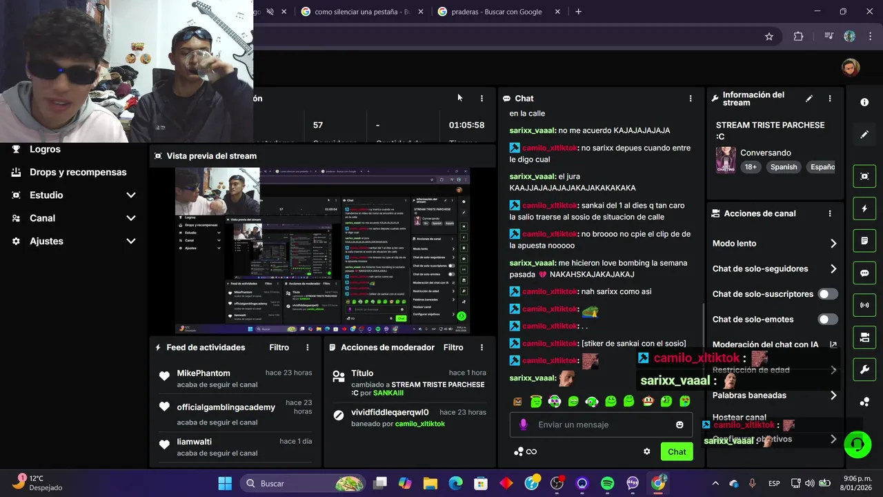The width and height of the screenshot is (883, 497).
Task: Open Modo lento options arrow
Action: (833, 244)
